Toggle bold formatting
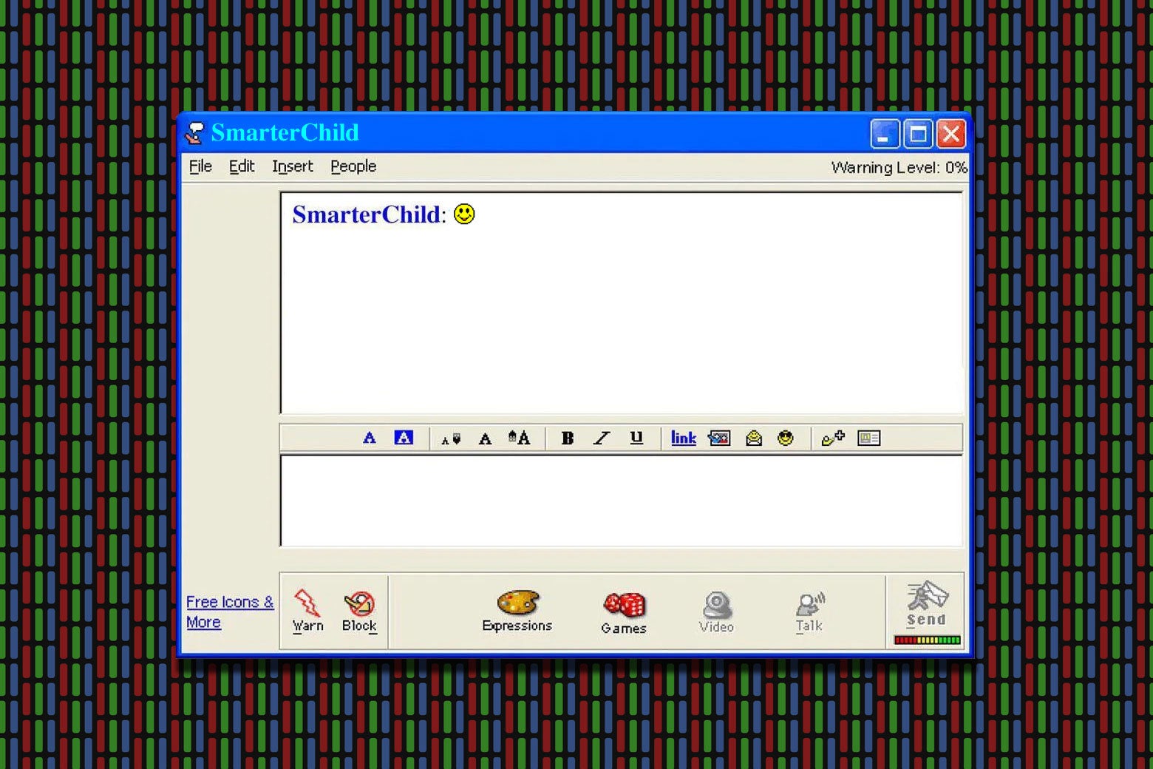 (567, 438)
